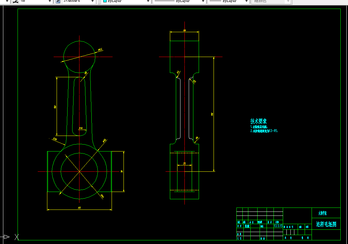Viewport: 348px width, 244px height.
Task: Click the dimension style icon beside GB
Action: point(16,1)
